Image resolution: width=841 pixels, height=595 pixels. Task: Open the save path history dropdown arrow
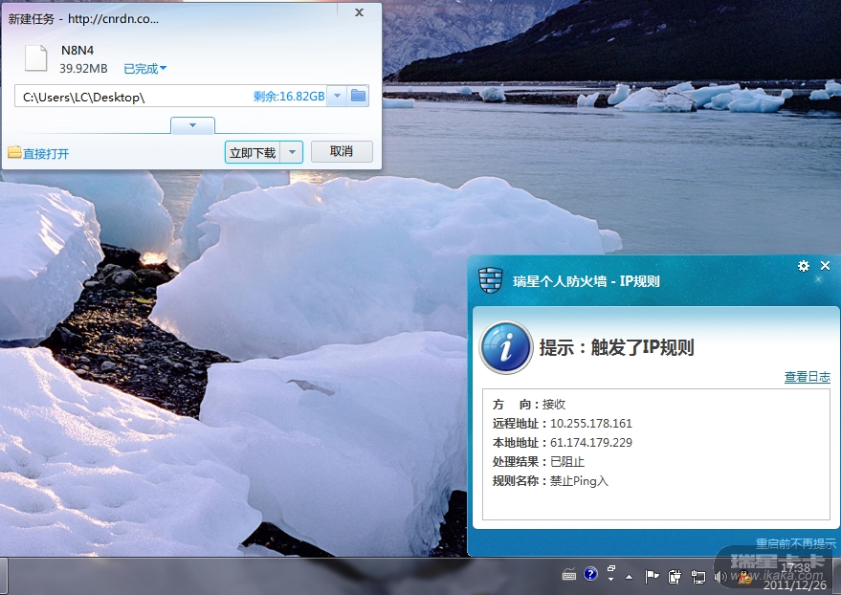click(337, 97)
